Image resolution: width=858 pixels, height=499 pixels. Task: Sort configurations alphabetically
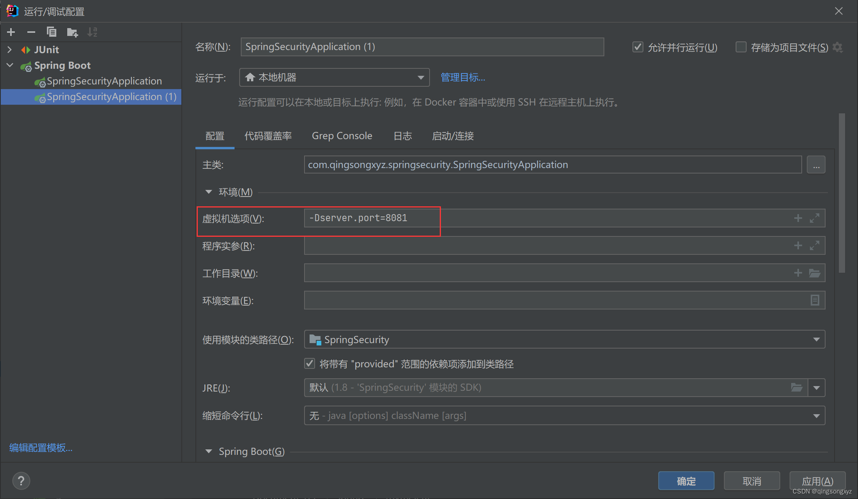pos(92,32)
